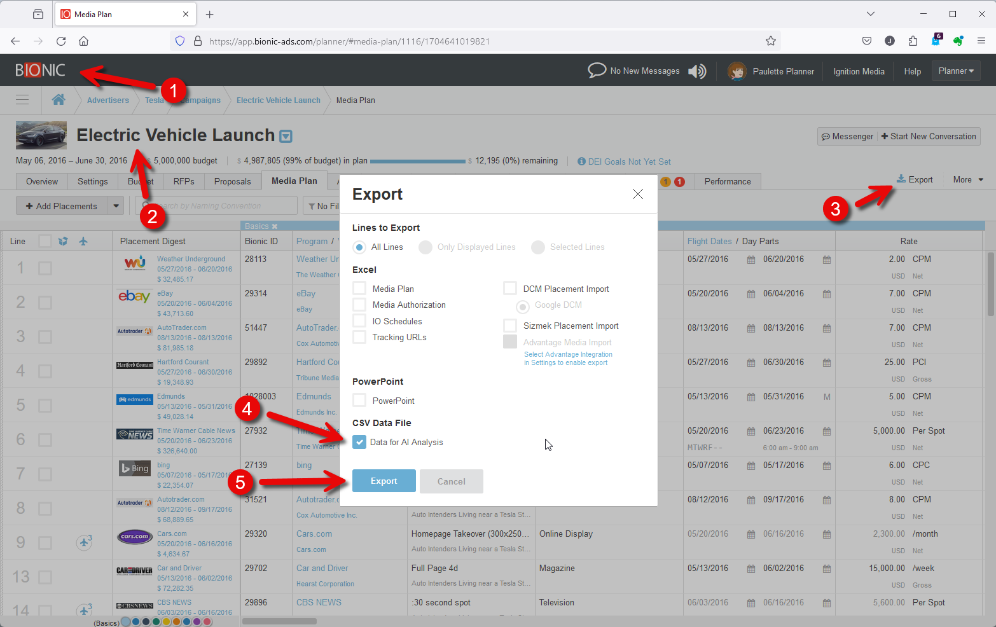This screenshot has width=996, height=627.
Task: Check the Media Authorization checkbox
Action: pos(359,305)
